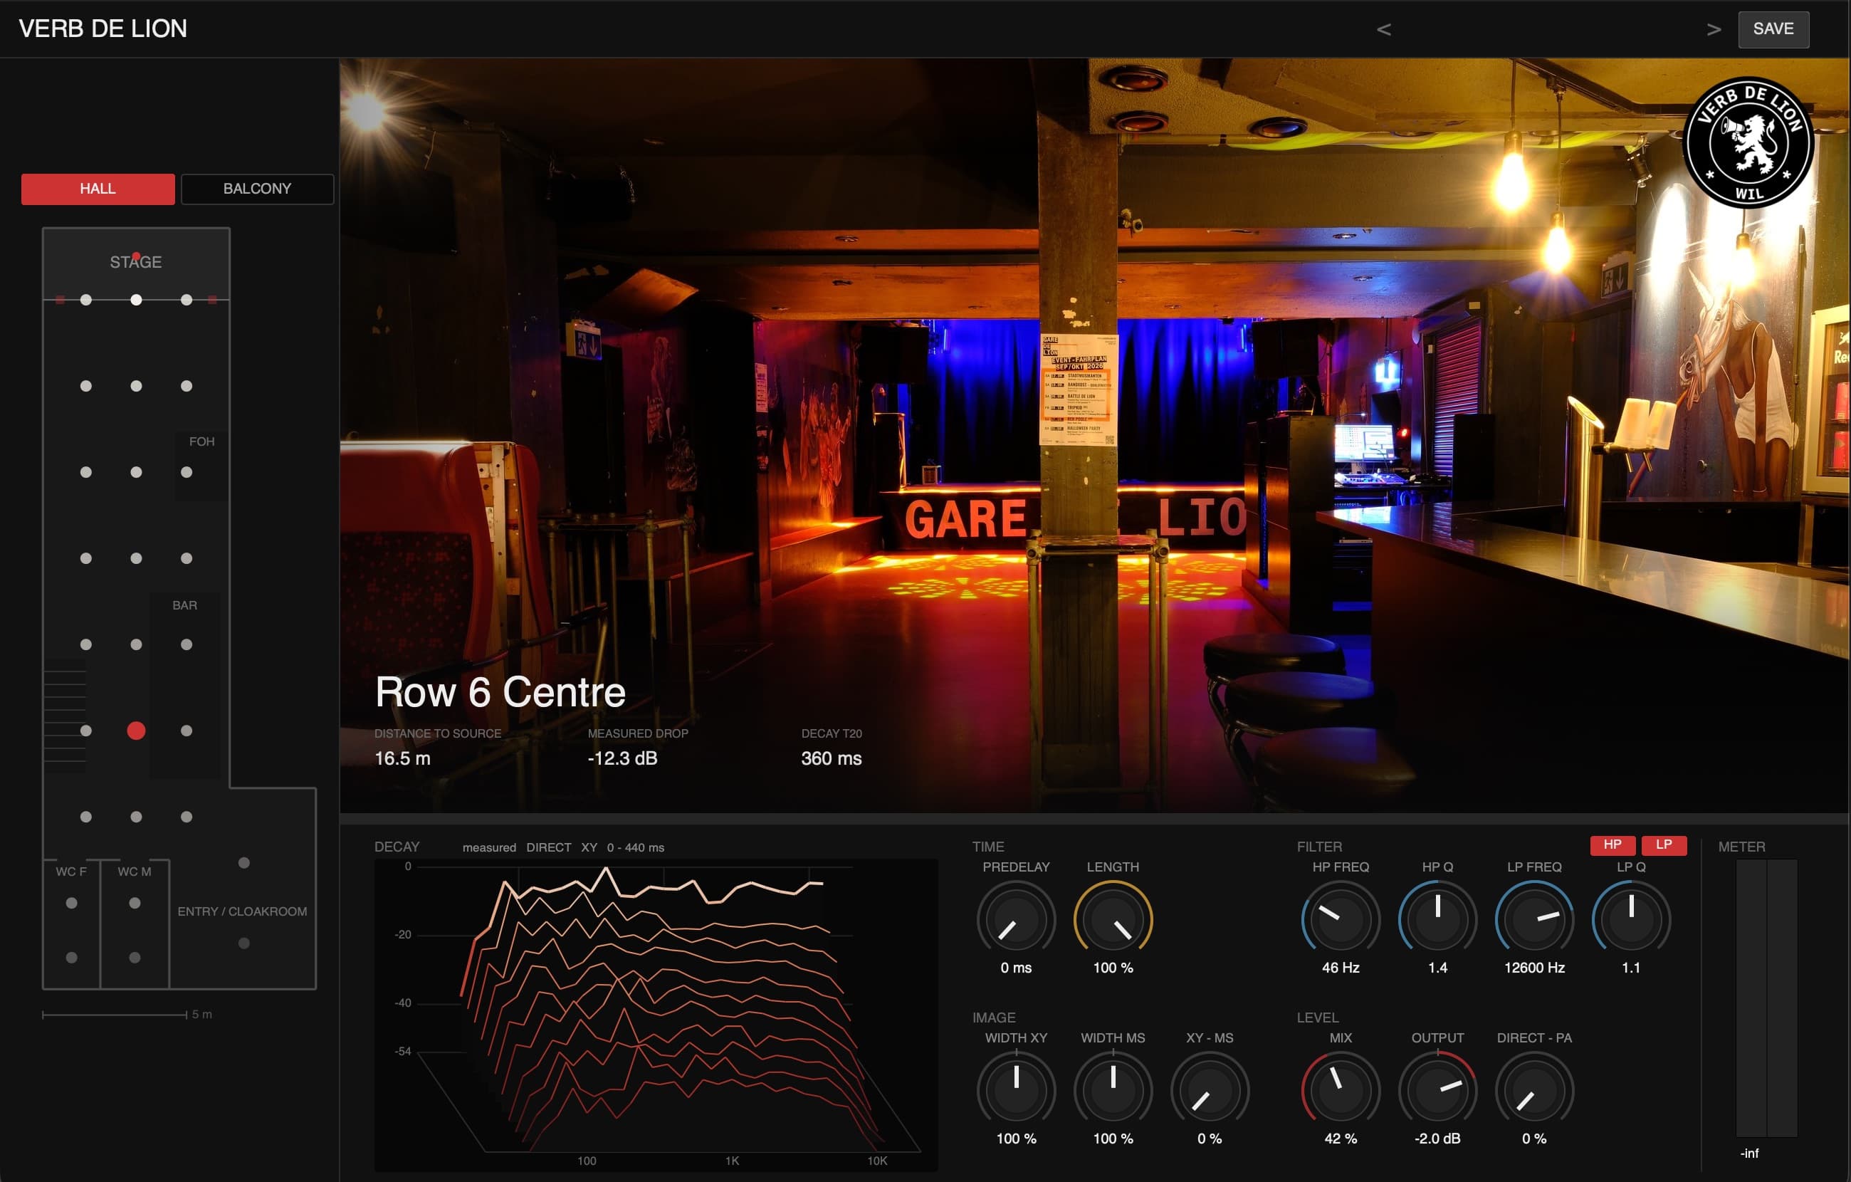Click the 'VERB DE LION' plugin title
Image resolution: width=1851 pixels, height=1182 pixels.
103,28
